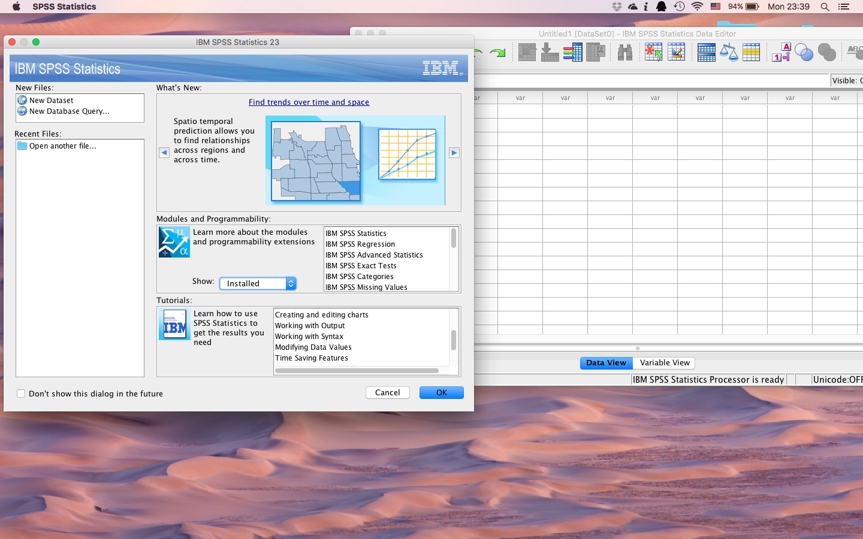Switch to the Data View tab
This screenshot has height=539, width=863.
pos(606,363)
